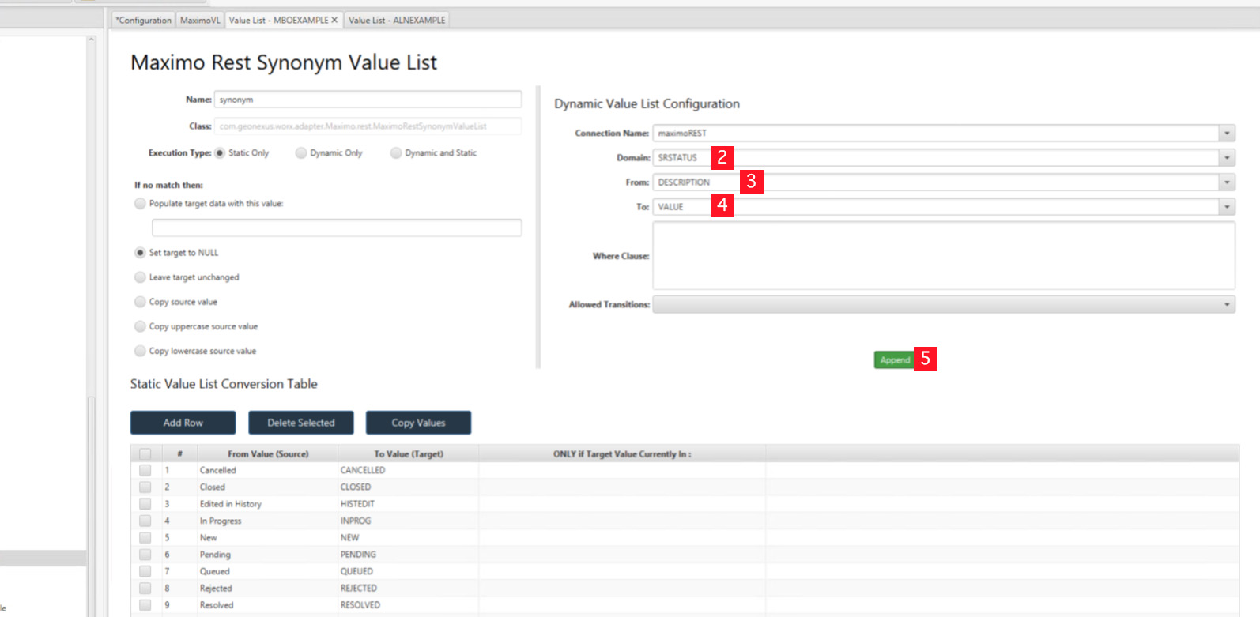Select Copy lowercase source value option
Screen dimensions: 1260x617
(x=140, y=351)
